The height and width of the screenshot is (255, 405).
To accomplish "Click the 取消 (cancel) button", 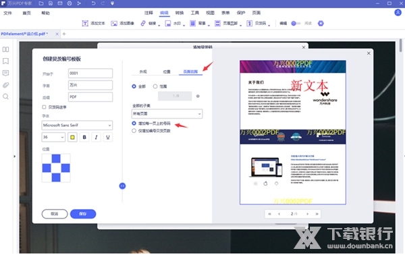I will (55, 214).
